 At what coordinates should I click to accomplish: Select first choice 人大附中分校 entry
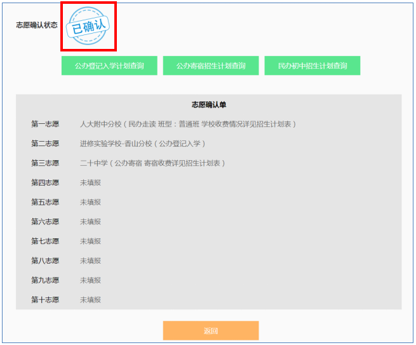pyautogui.click(x=188, y=124)
